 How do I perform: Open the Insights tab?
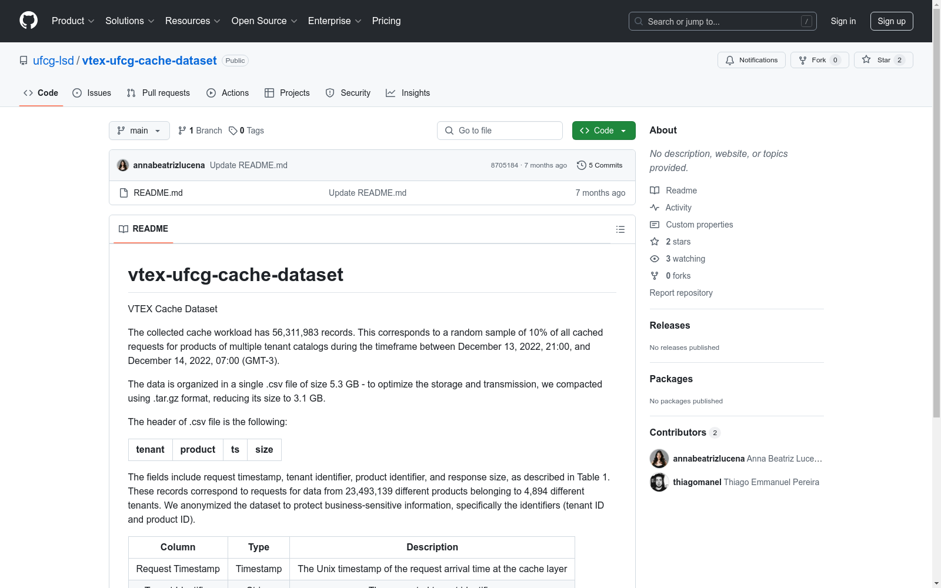pyautogui.click(x=408, y=93)
